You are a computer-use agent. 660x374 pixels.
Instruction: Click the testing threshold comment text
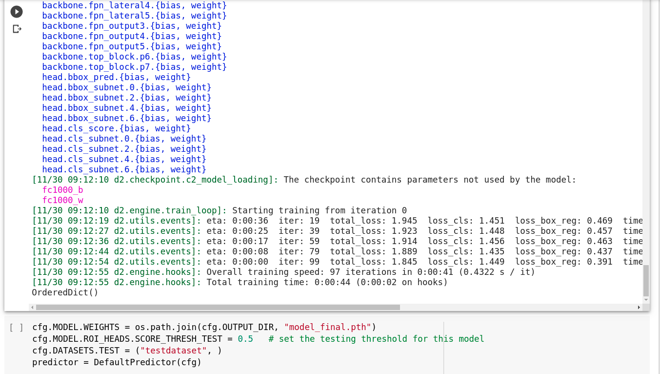tap(376, 339)
